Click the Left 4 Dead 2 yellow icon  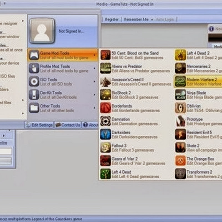click(x=180, y=55)
